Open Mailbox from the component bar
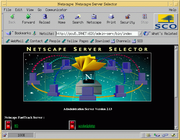 coord(157,135)
